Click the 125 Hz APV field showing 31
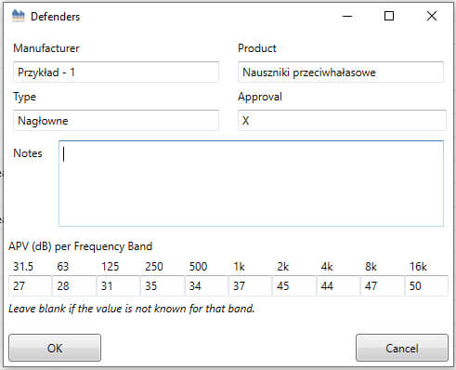456x370 pixels. coord(118,285)
